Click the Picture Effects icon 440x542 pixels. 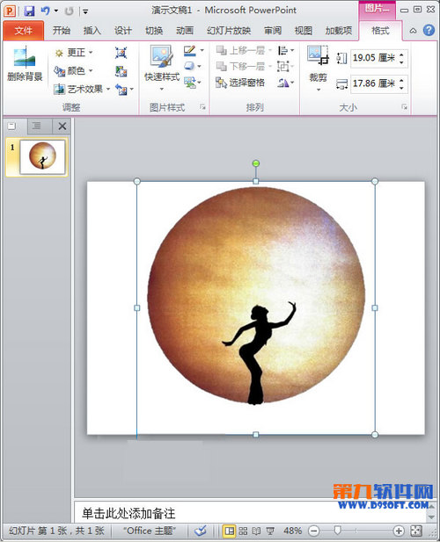click(x=189, y=66)
